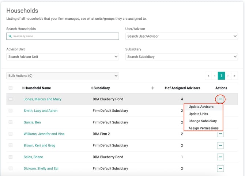Sort by Household Name column arrows

[x=23, y=88]
